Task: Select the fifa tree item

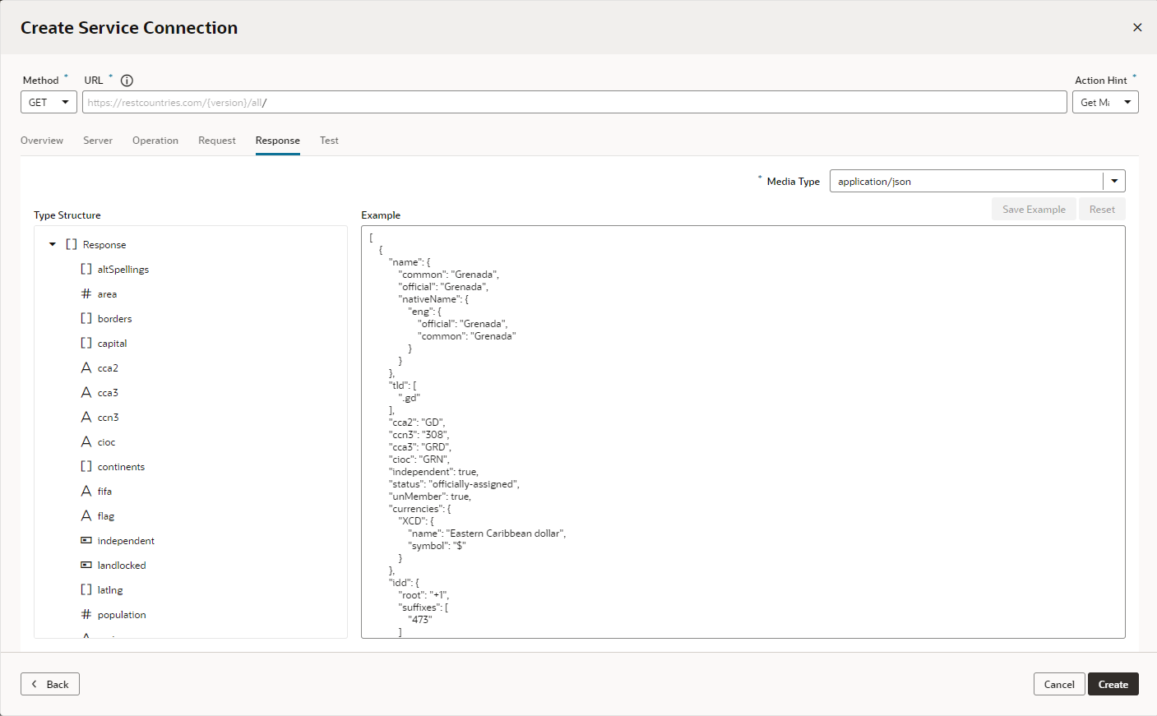Action: [104, 492]
